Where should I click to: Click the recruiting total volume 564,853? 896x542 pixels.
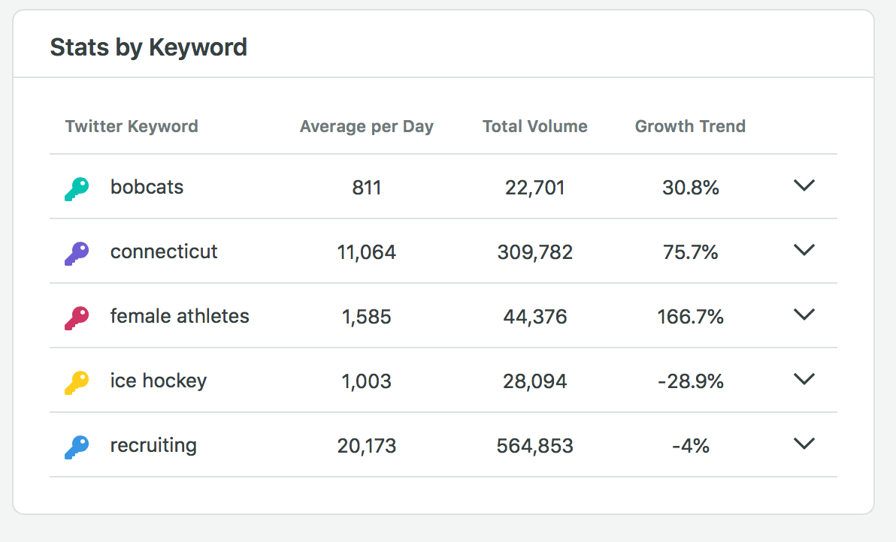point(535,446)
